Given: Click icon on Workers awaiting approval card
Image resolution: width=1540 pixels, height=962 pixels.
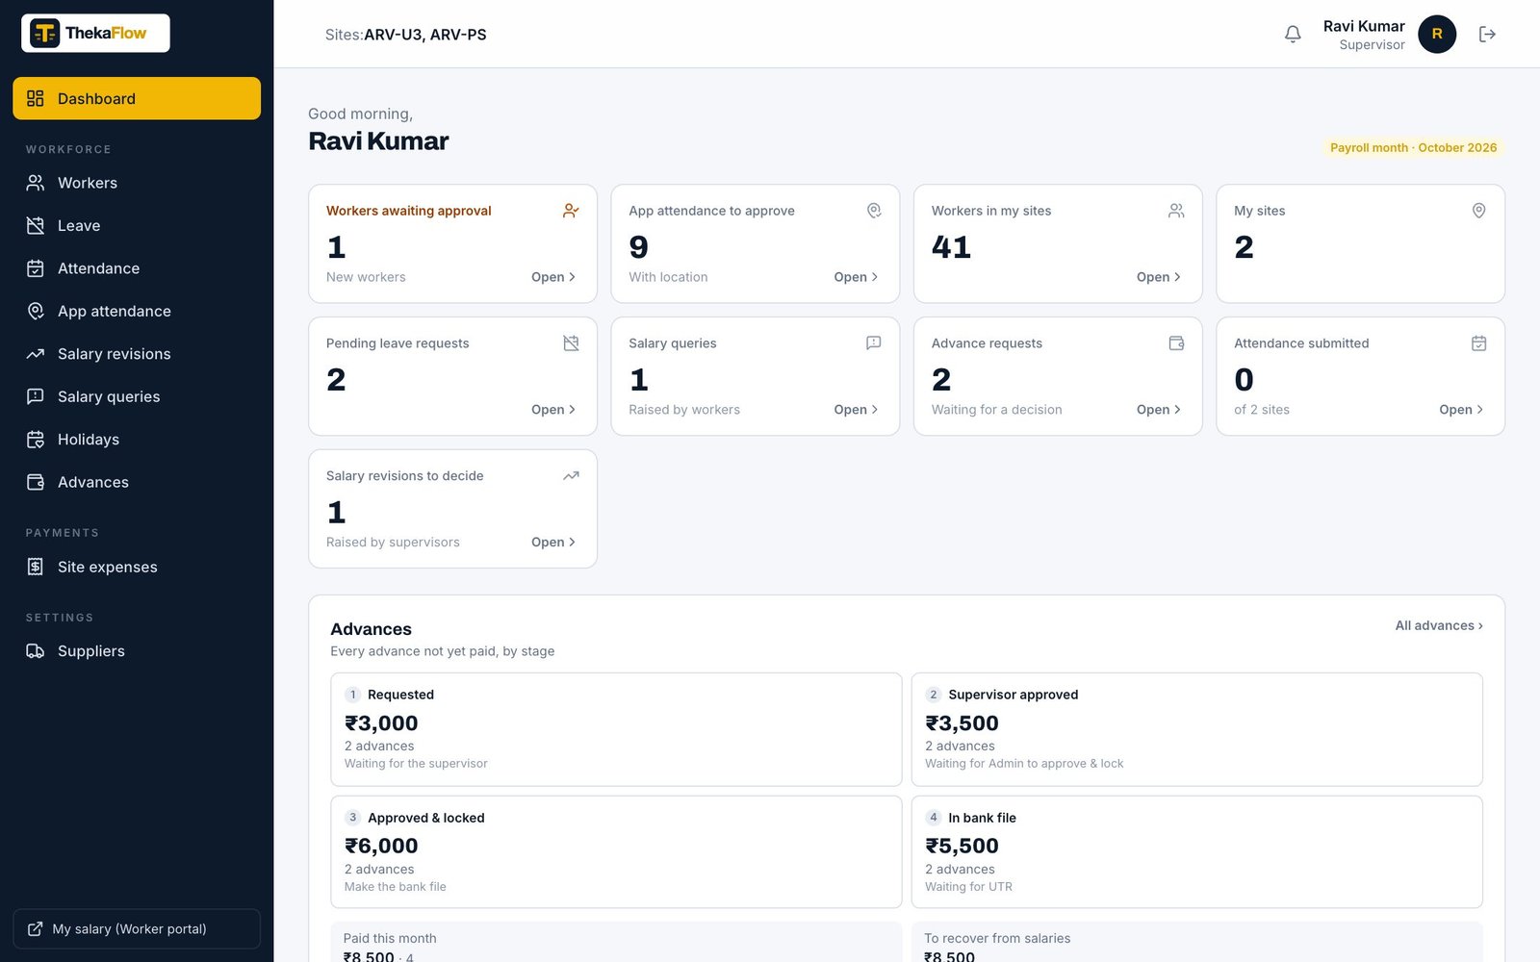Looking at the screenshot, I should click(x=571, y=211).
